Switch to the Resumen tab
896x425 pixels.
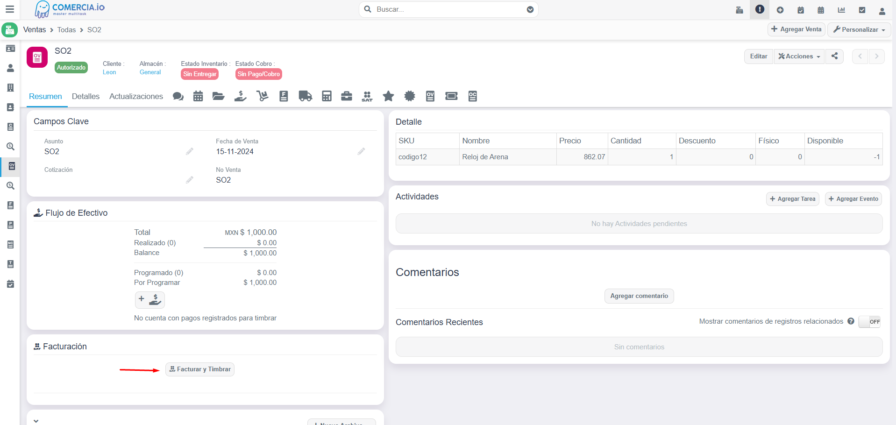tap(45, 96)
